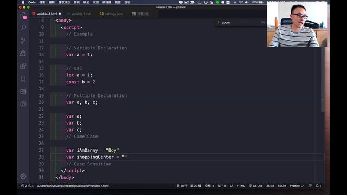Image resolution: width=347 pixels, height=195 pixels.
Task: Open the Explorer view in the activity bar
Action: 23,16
